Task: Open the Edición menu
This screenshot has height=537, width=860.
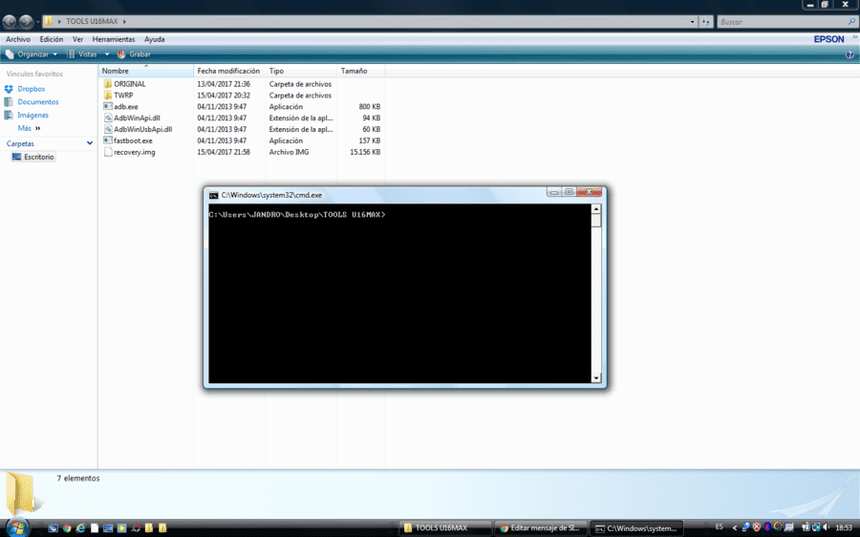Action: [x=52, y=39]
